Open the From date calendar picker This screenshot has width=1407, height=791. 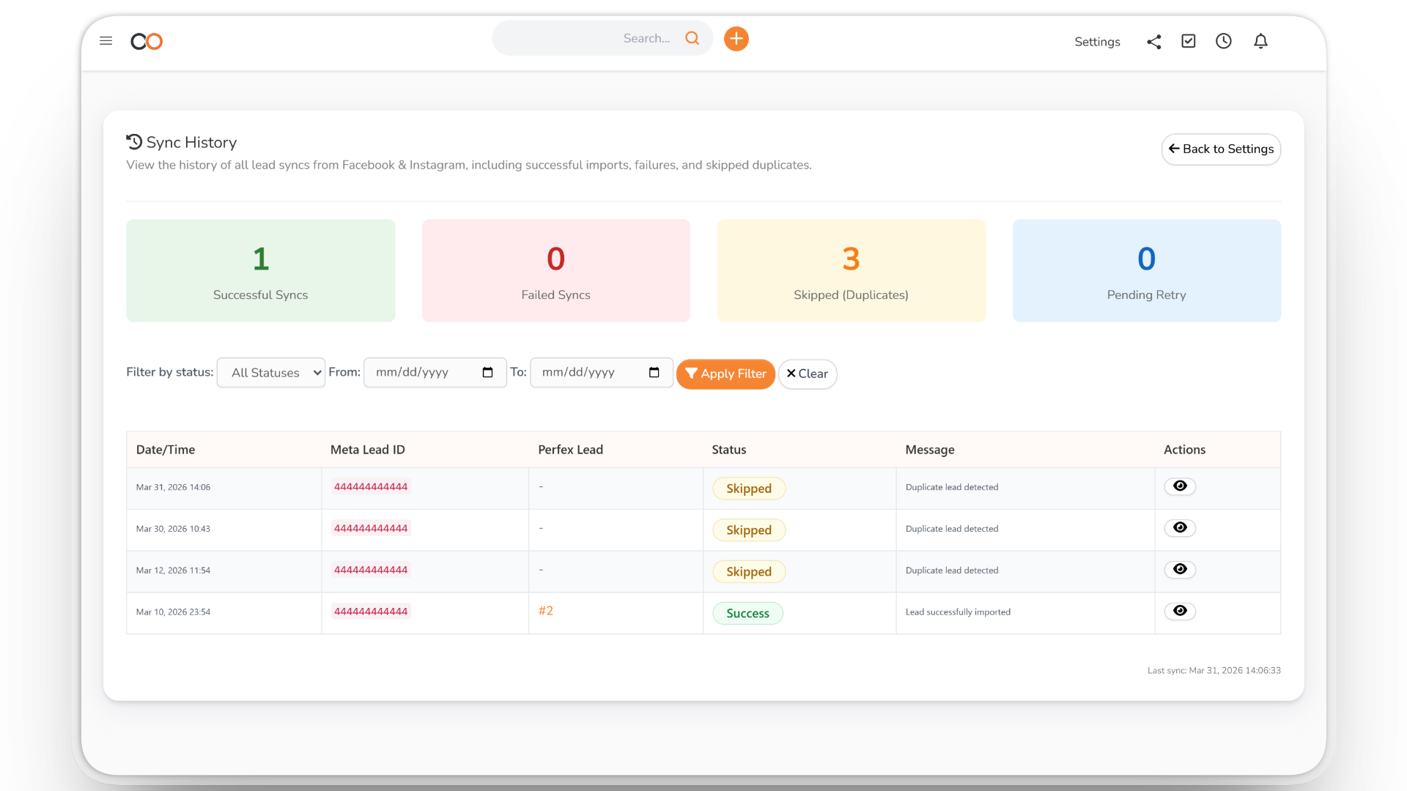pos(487,372)
